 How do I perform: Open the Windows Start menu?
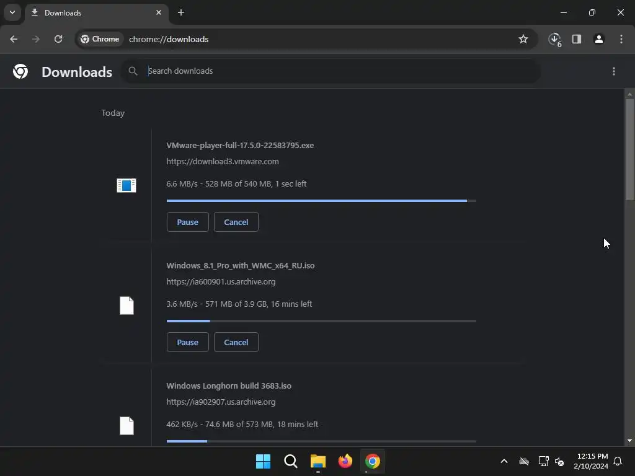click(263, 461)
